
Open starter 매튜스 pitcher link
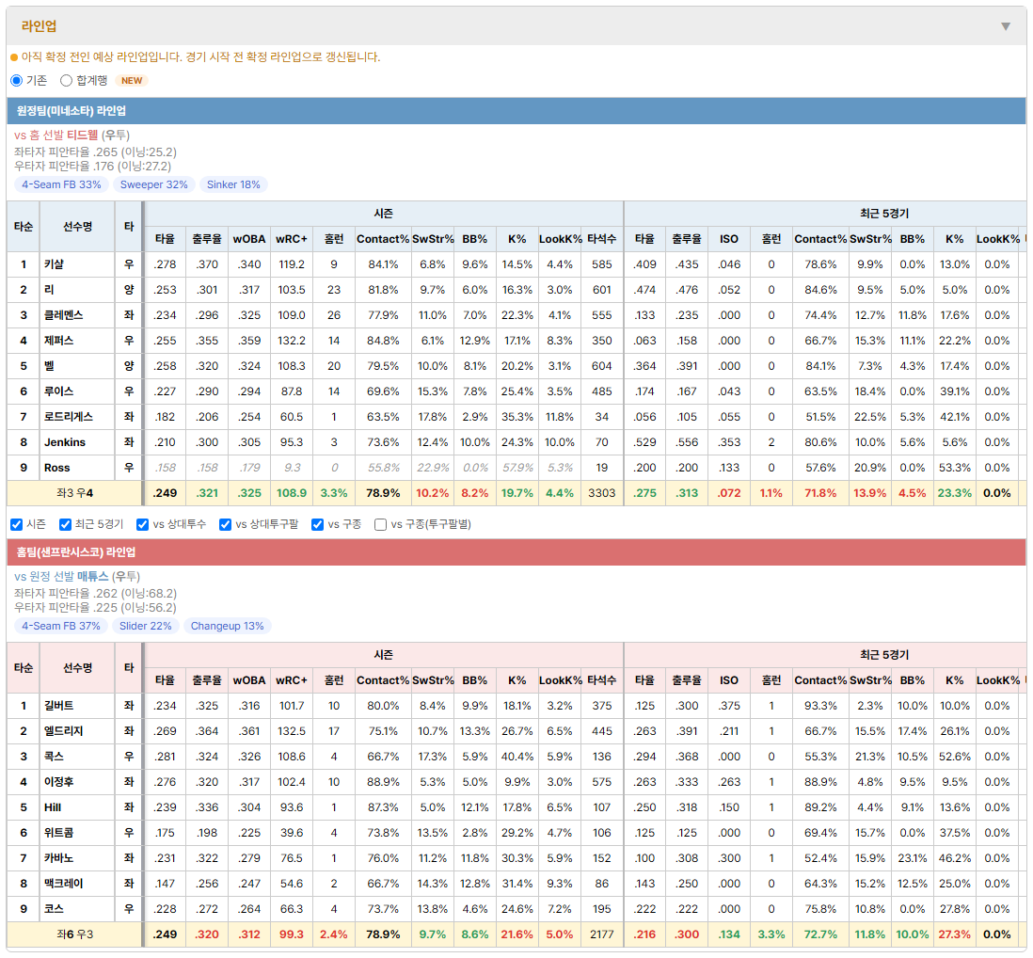pos(93,577)
